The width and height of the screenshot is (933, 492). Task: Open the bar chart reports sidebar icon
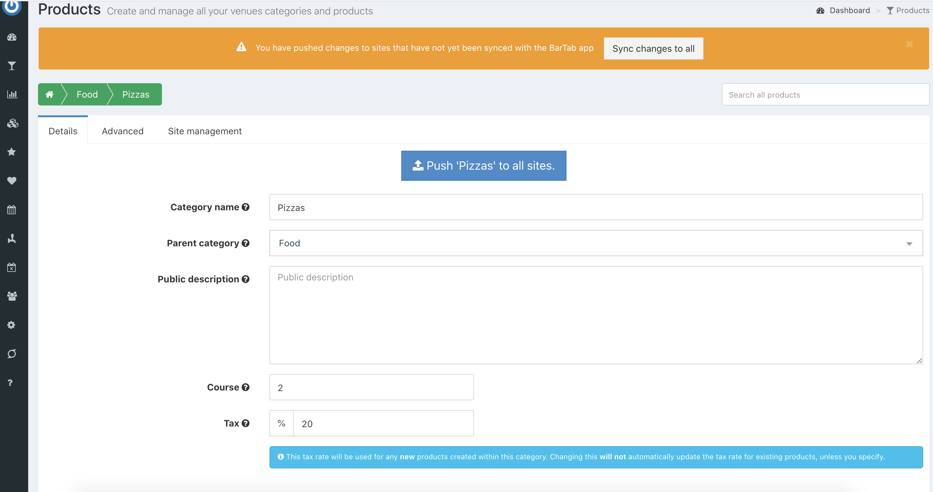12,94
